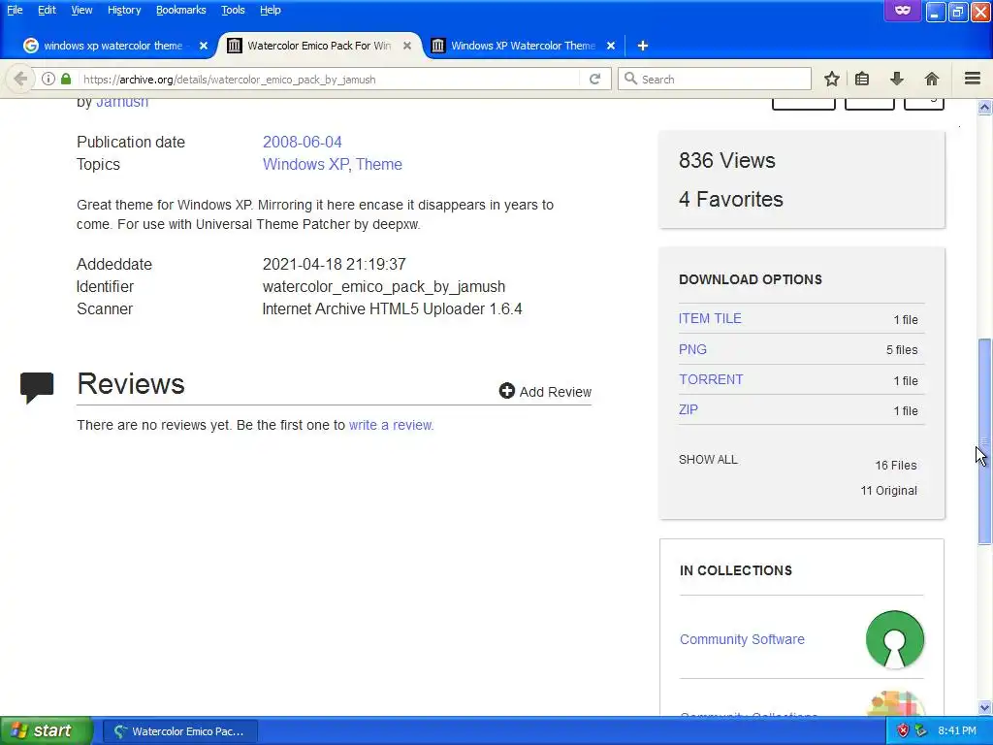Click identifier watercolor_emico_pack_by_jamush text
This screenshot has width=993, height=745.
tap(384, 287)
